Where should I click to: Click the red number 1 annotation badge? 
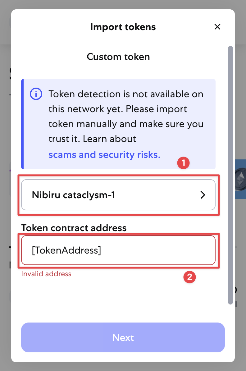tap(183, 163)
